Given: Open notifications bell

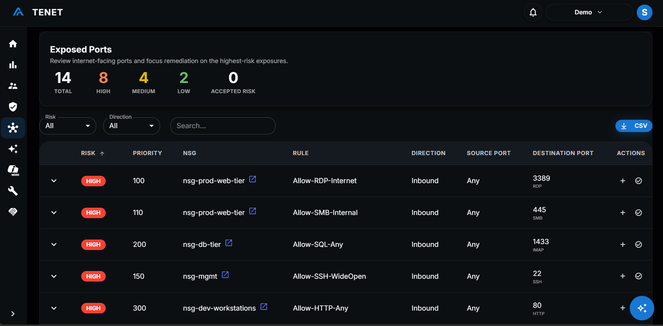Looking at the screenshot, I should point(533,13).
